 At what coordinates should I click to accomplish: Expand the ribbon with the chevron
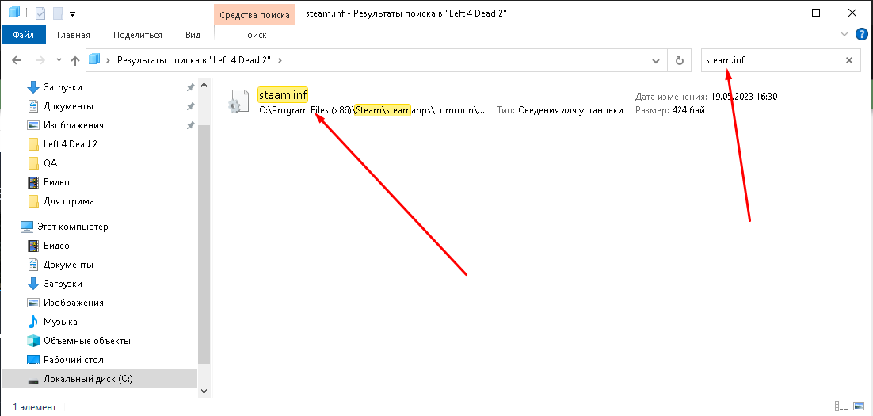[x=844, y=35]
